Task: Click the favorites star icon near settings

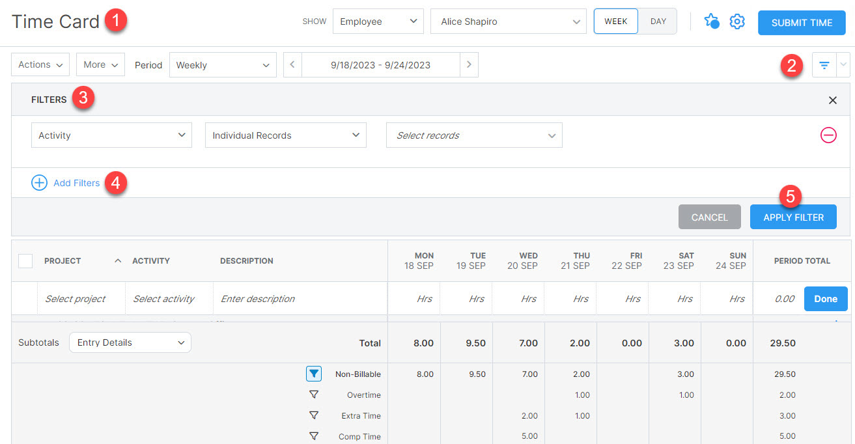Action: (x=712, y=21)
